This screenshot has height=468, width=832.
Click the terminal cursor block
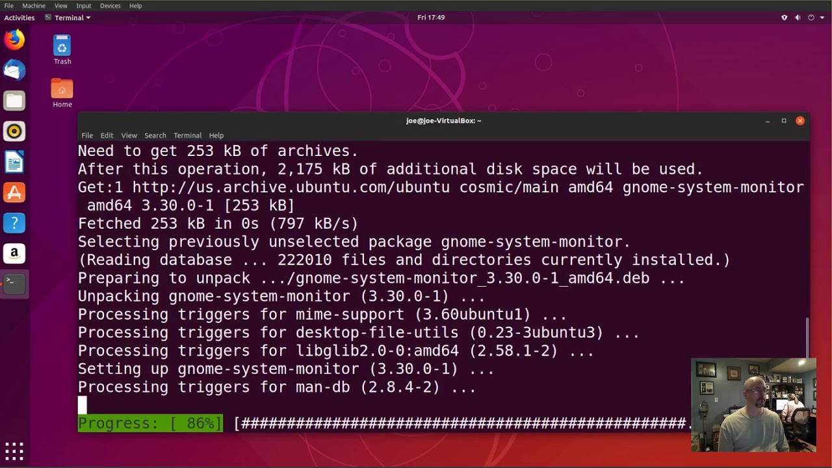pyautogui.click(x=83, y=405)
